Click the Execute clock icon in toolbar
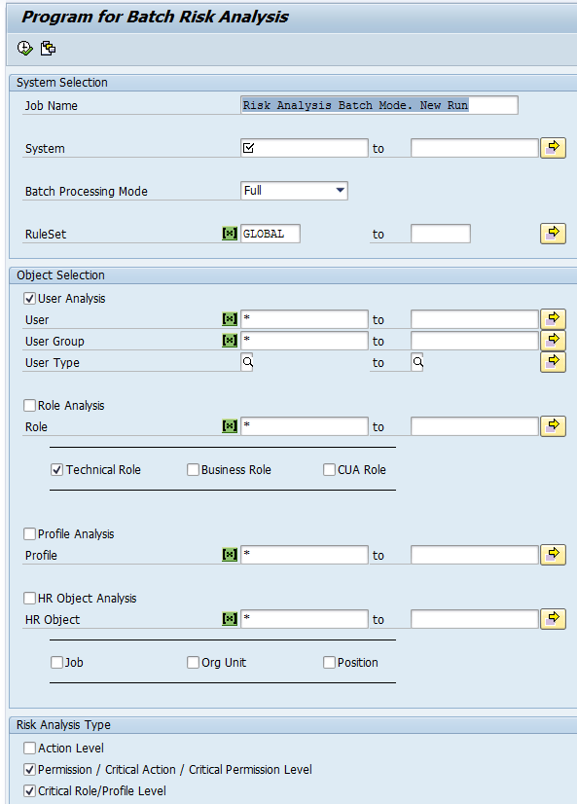Viewport: 577px width, 804px height. click(x=24, y=49)
